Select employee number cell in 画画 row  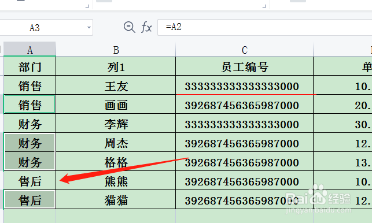pos(244,104)
